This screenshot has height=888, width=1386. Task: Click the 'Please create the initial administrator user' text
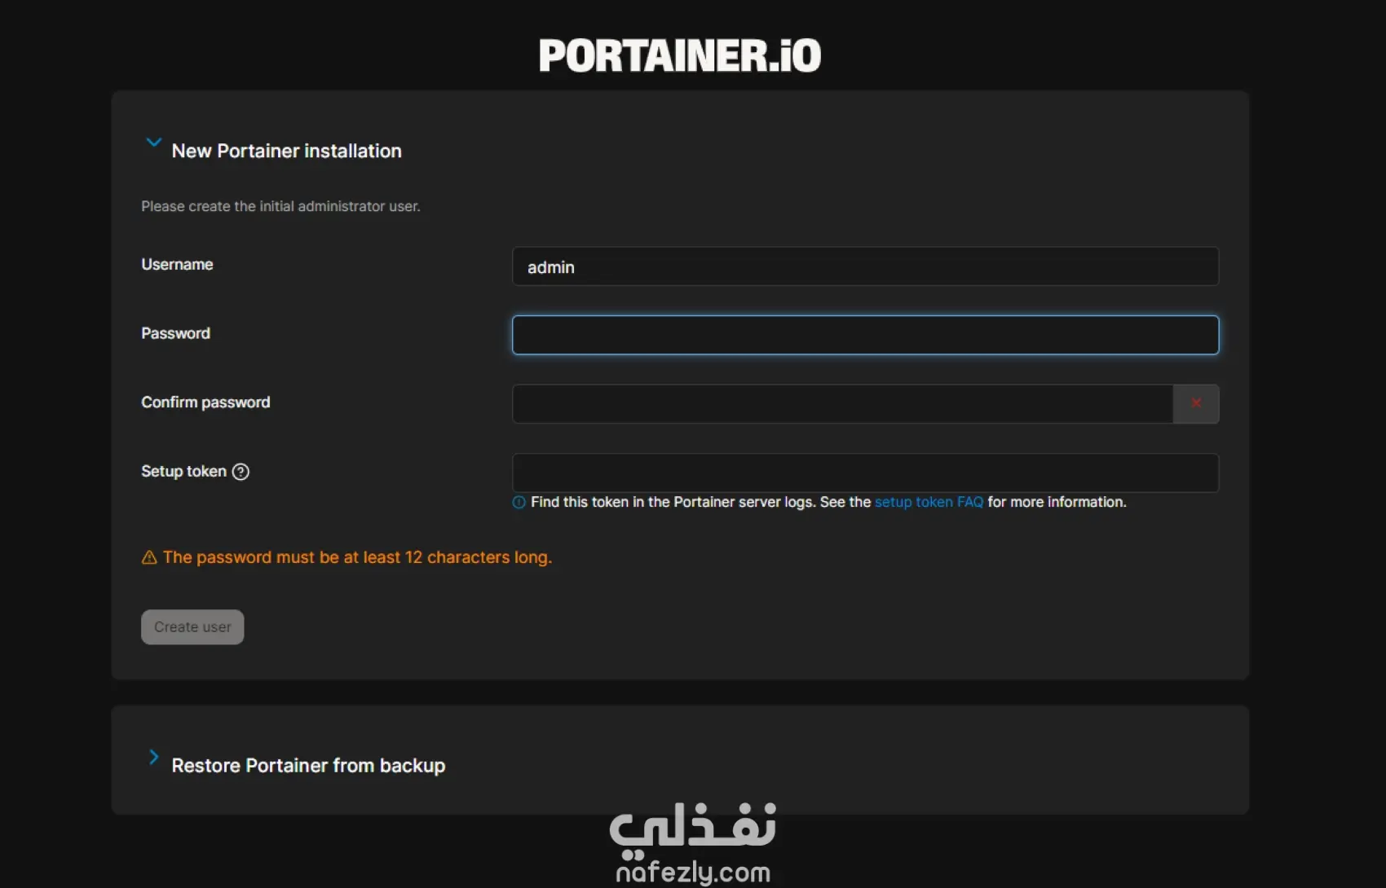point(280,206)
